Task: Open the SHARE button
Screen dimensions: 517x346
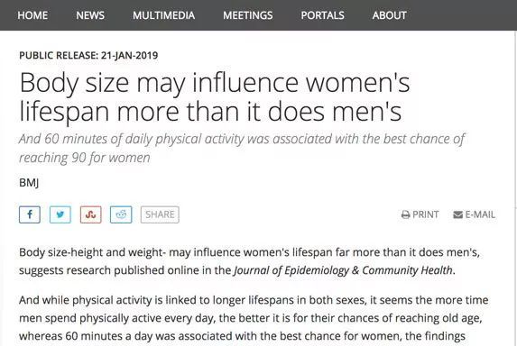Action: click(160, 214)
